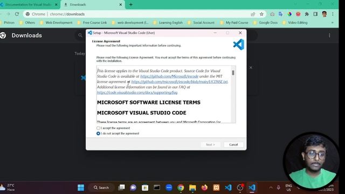Open weather widget showing 27°C Haze

click(x=8, y=188)
